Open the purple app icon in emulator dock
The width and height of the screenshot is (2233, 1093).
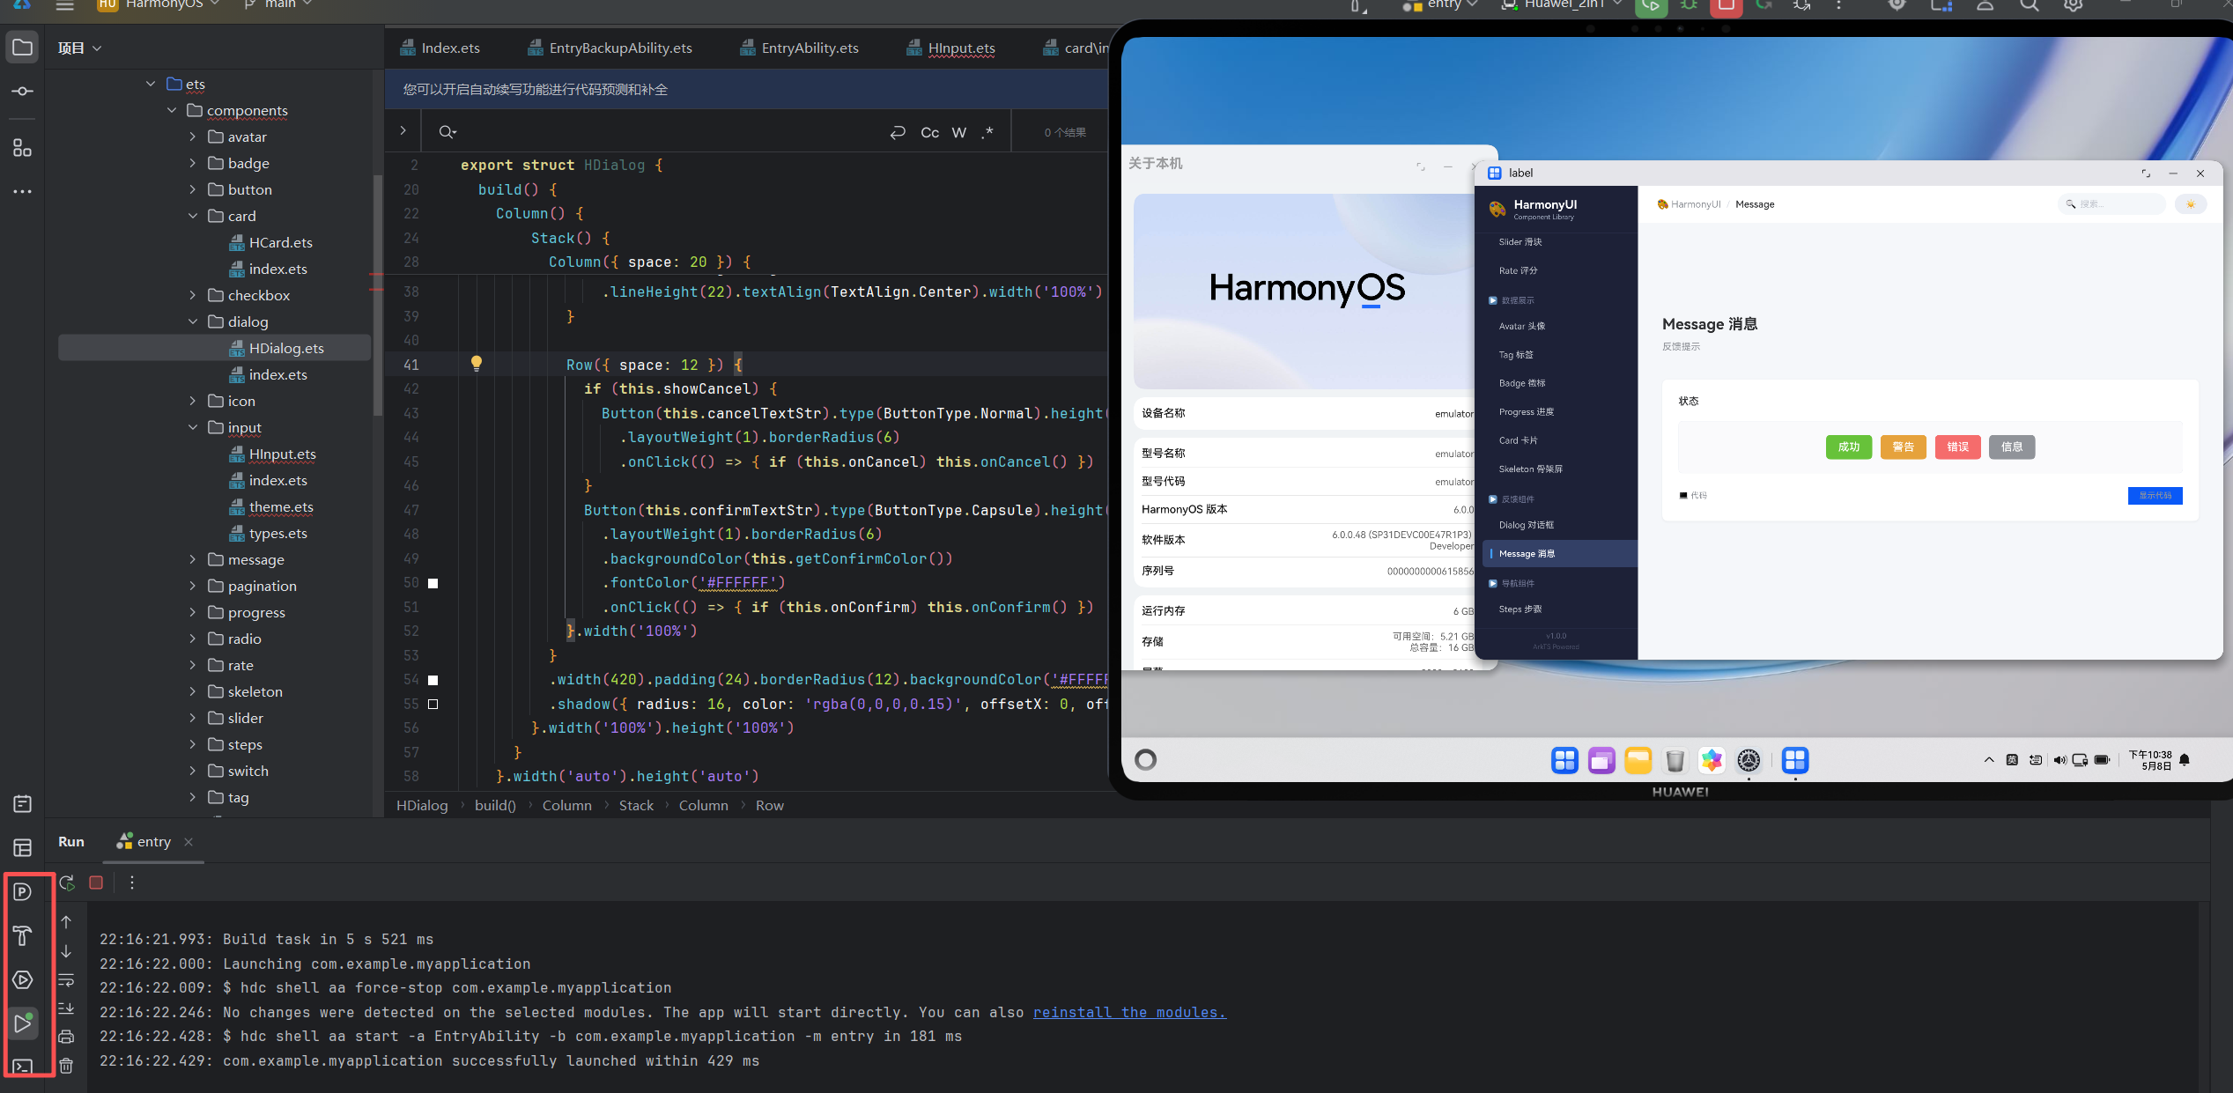1601,760
